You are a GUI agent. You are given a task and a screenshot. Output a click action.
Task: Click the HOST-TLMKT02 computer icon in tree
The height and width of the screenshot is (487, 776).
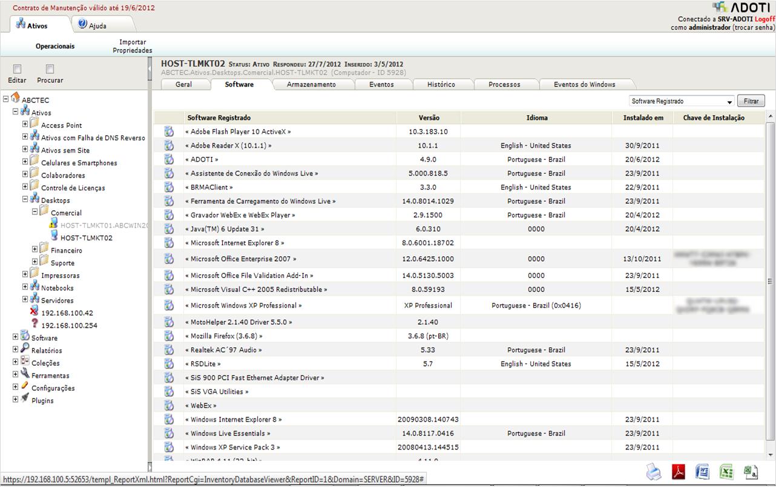pyautogui.click(x=54, y=236)
